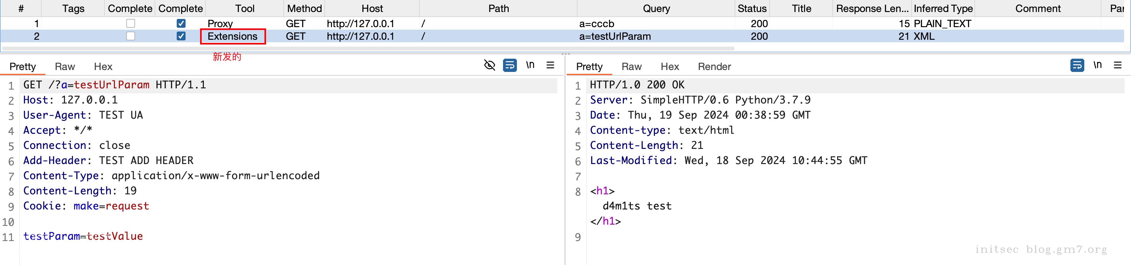
Task: Switch request view to Hex tab
Action: pyautogui.click(x=103, y=67)
